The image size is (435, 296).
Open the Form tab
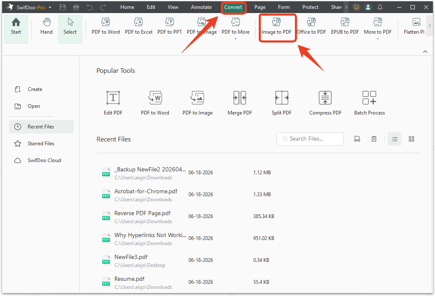(x=284, y=7)
